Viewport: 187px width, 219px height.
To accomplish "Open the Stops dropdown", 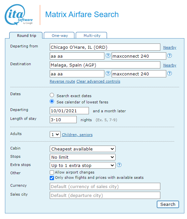I will tap(83, 157).
